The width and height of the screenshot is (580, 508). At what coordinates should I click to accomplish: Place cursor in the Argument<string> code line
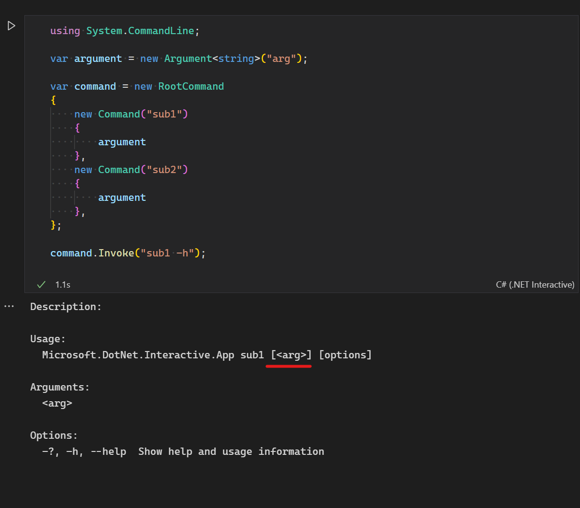point(178,58)
